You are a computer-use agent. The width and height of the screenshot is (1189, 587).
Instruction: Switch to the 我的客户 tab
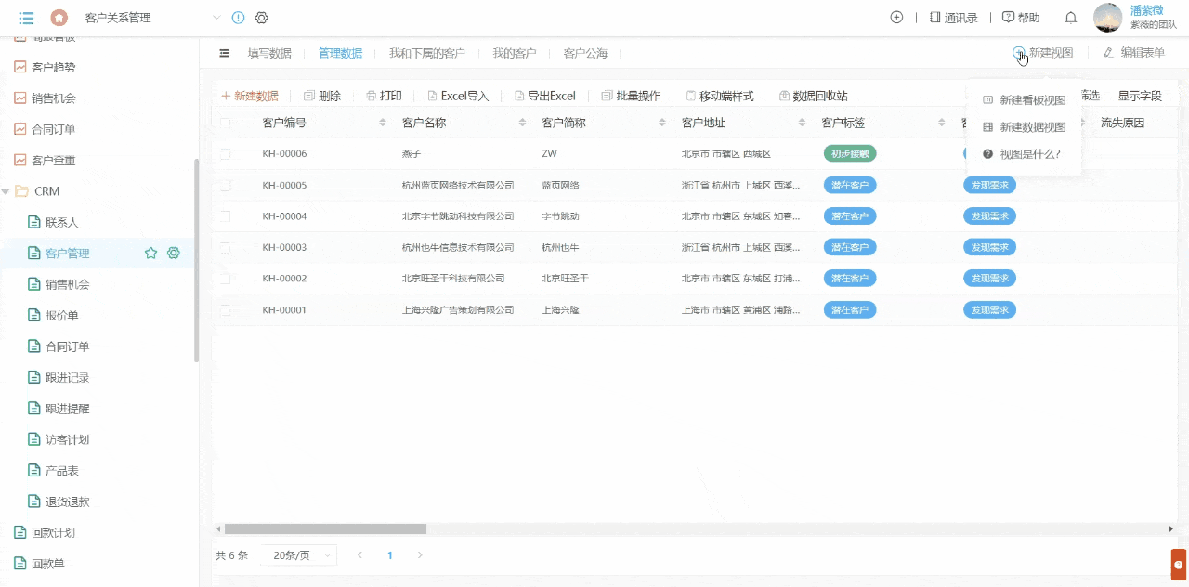515,53
